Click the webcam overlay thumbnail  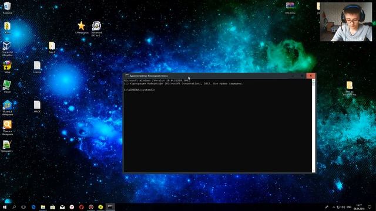[x=346, y=22]
